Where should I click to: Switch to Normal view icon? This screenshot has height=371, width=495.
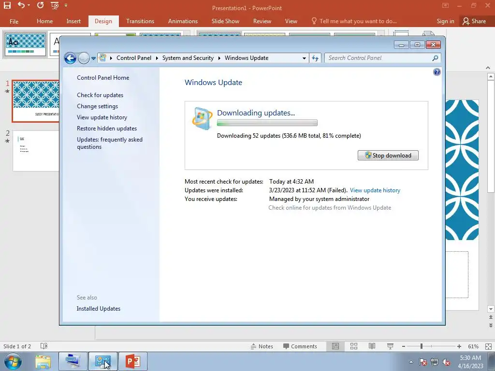tap(335, 346)
